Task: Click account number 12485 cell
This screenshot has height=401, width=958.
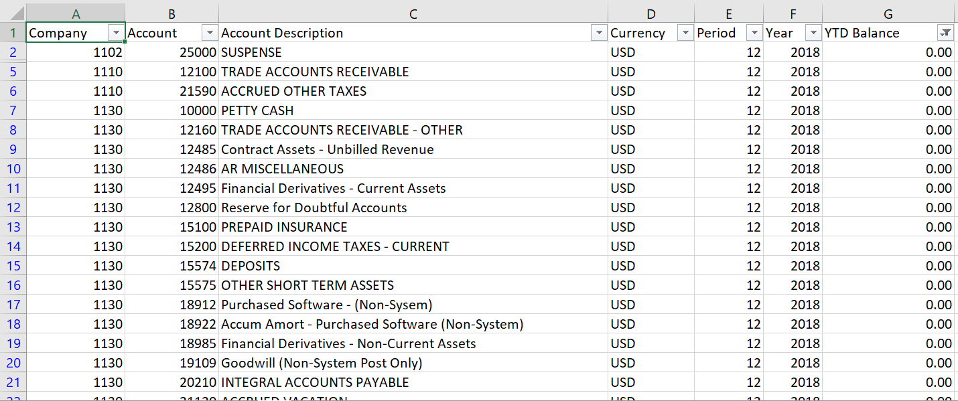Action: (x=172, y=149)
